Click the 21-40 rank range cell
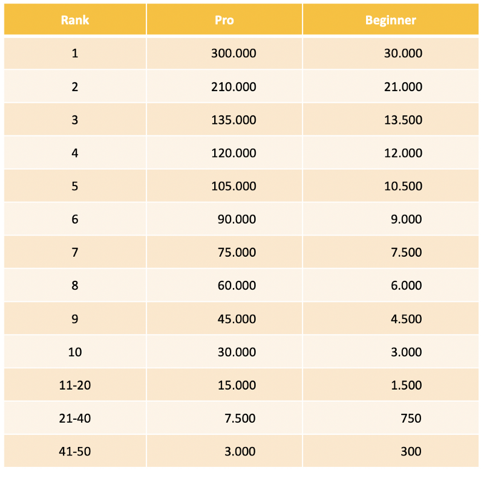 pyautogui.click(x=75, y=418)
